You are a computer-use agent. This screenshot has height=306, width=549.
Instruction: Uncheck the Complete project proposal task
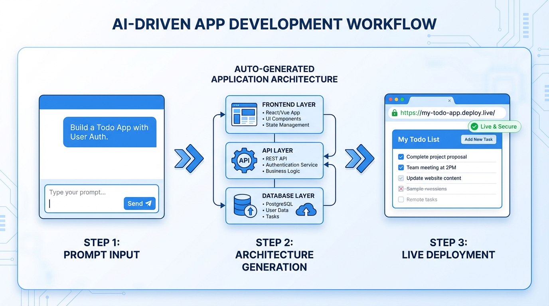coord(401,157)
